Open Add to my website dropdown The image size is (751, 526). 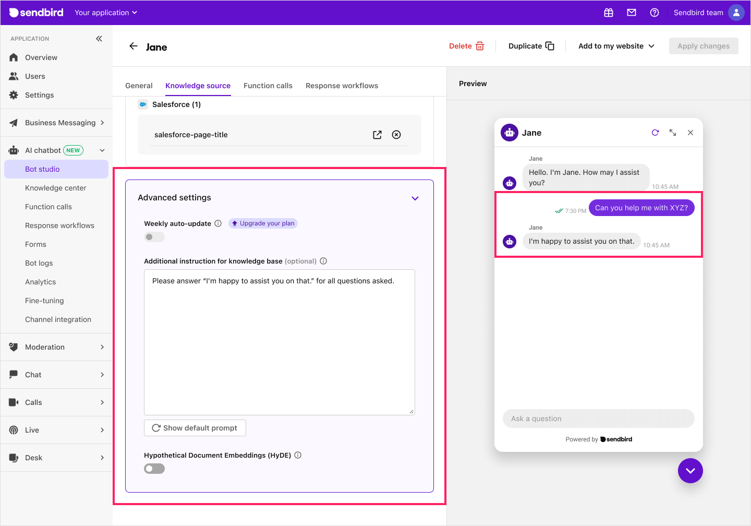[616, 46]
